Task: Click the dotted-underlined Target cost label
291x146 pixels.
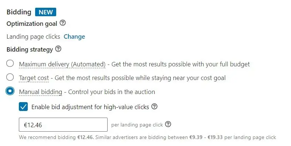Action: (x=34, y=78)
